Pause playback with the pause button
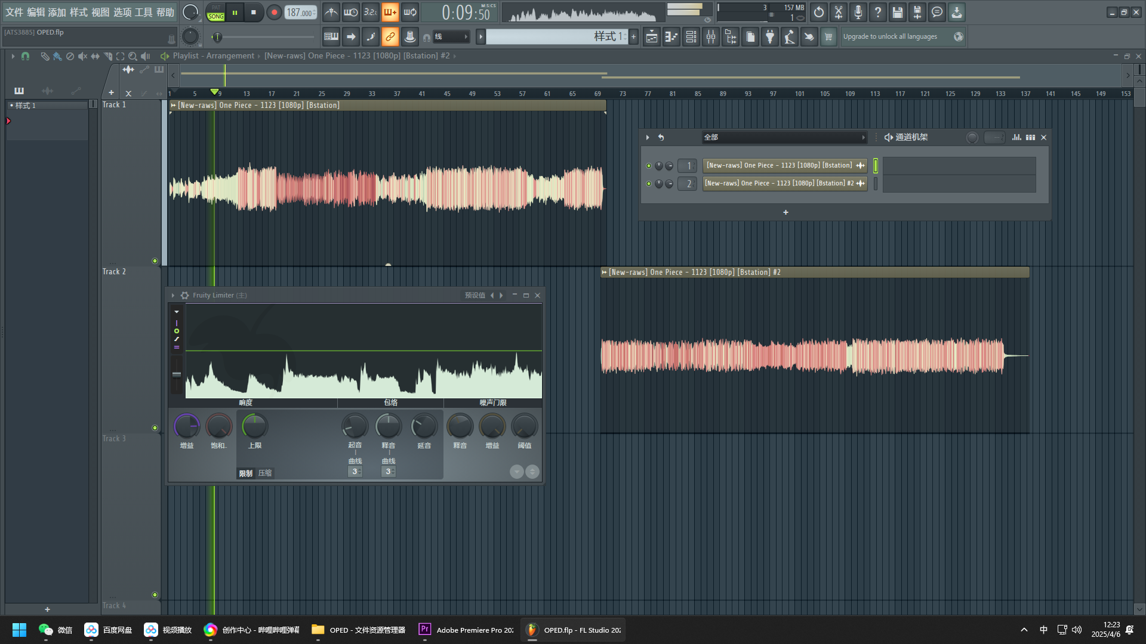Image resolution: width=1146 pixels, height=644 pixels. [x=235, y=13]
